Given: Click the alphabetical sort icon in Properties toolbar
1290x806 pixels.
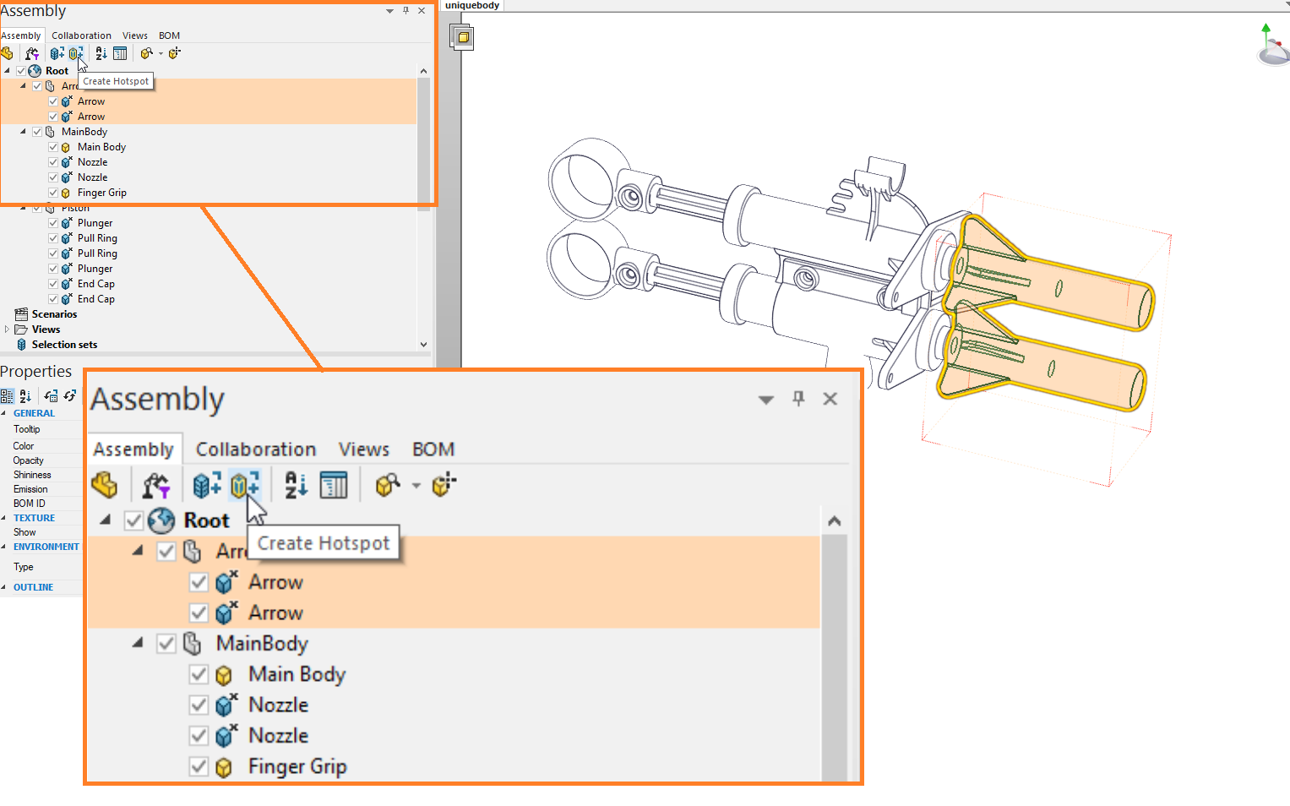Looking at the screenshot, I should (x=25, y=395).
